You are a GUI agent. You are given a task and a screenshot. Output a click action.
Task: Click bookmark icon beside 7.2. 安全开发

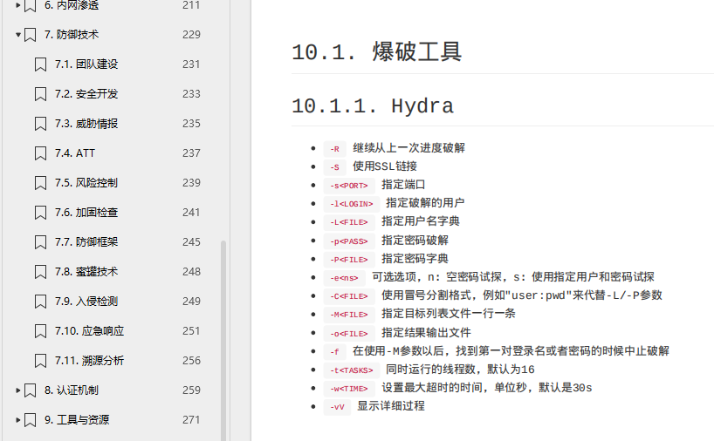[40, 94]
